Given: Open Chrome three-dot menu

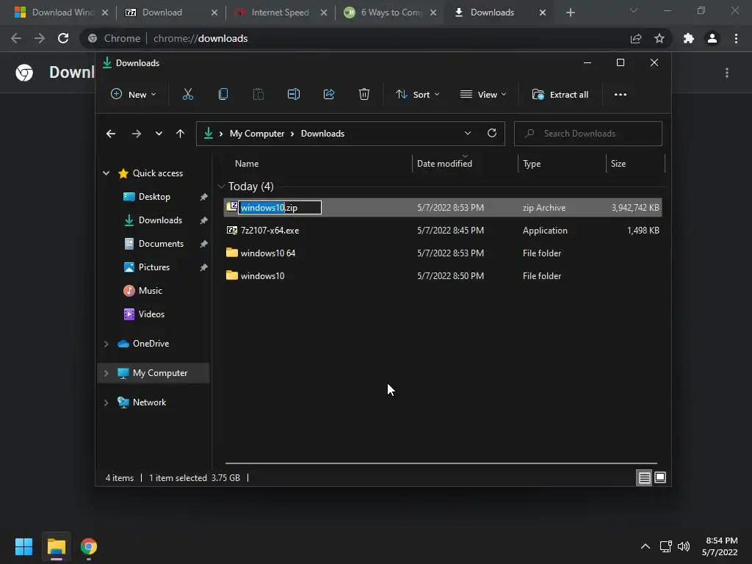Looking at the screenshot, I should coord(736,38).
